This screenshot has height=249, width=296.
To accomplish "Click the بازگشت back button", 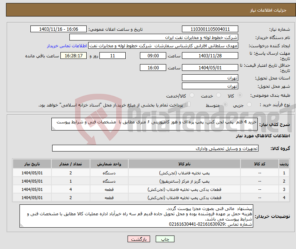I will click(139, 239).
